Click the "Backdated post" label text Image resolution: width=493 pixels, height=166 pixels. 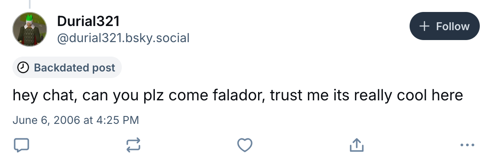(x=74, y=68)
